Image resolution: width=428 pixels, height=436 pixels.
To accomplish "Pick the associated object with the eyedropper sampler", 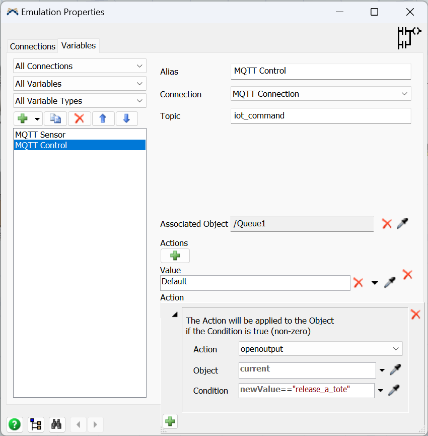I will (402, 224).
